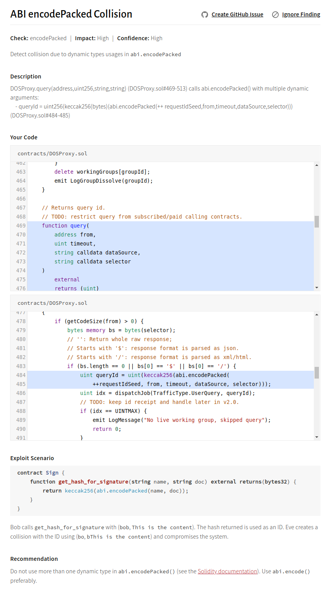
Task: Click the down arrow of second code panel scrollbar
Action: [x=317, y=437]
